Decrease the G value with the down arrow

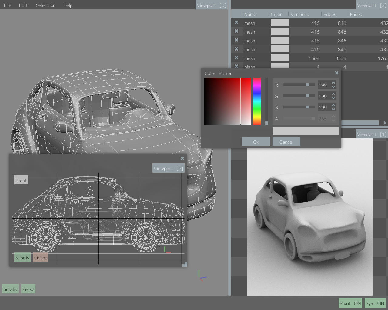[333, 98]
